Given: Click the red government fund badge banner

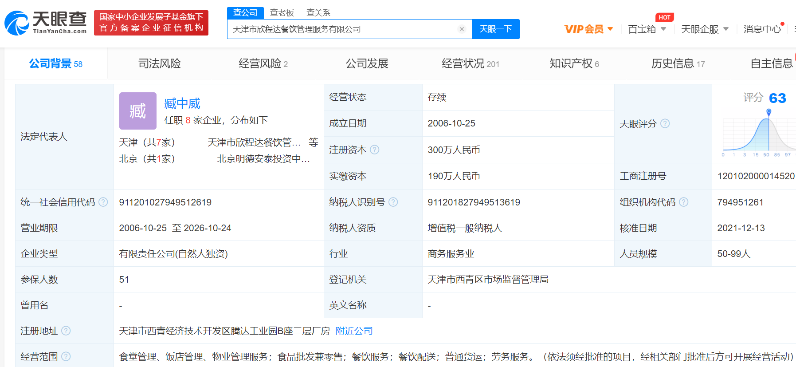Looking at the screenshot, I should point(151,23).
